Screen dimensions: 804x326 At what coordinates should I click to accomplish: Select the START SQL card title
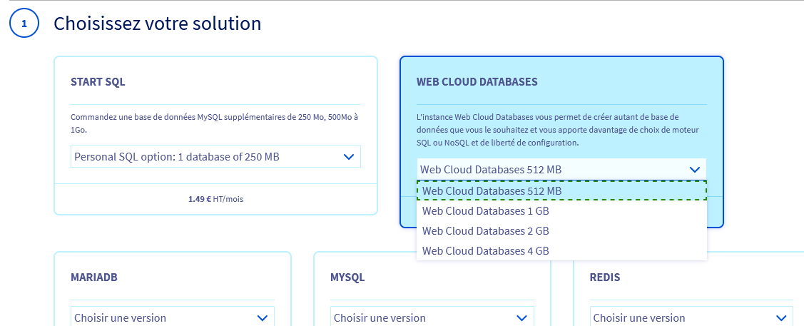98,82
